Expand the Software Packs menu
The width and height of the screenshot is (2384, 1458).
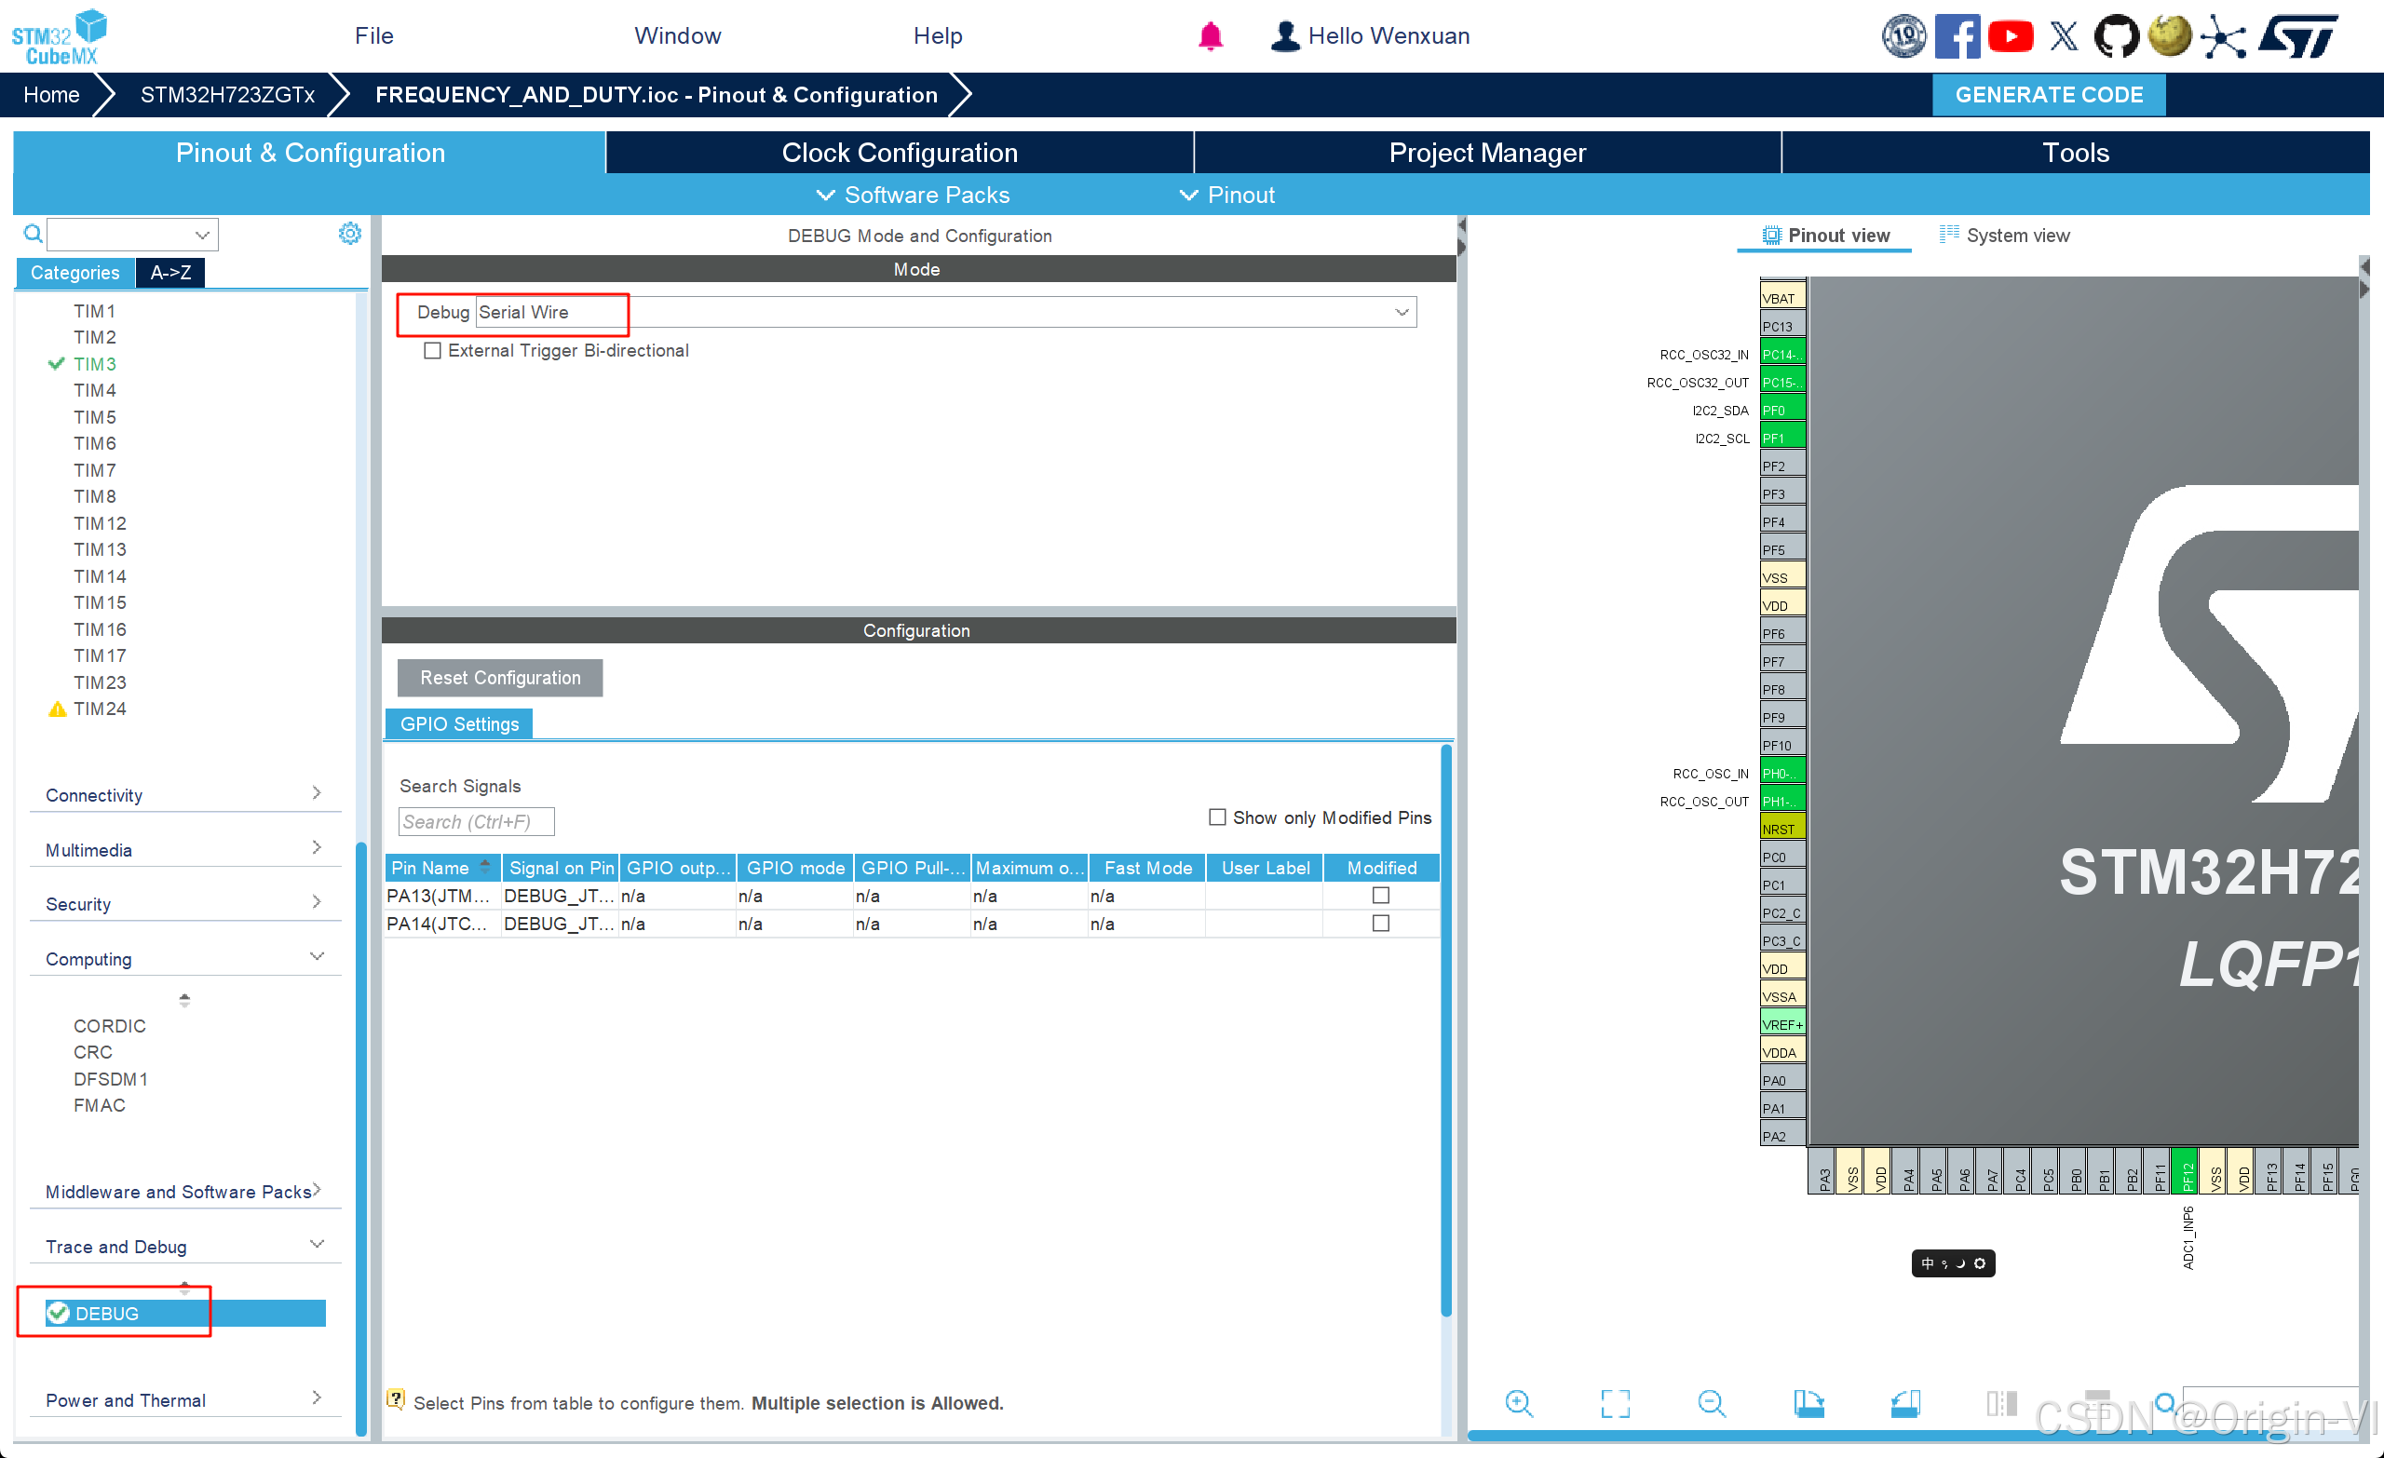tap(913, 195)
